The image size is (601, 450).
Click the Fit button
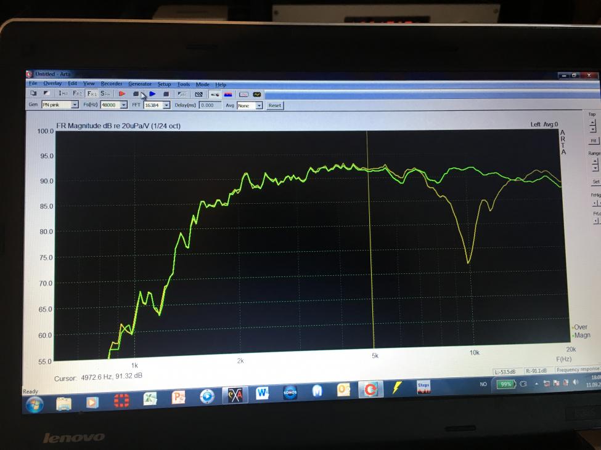pyautogui.click(x=594, y=141)
